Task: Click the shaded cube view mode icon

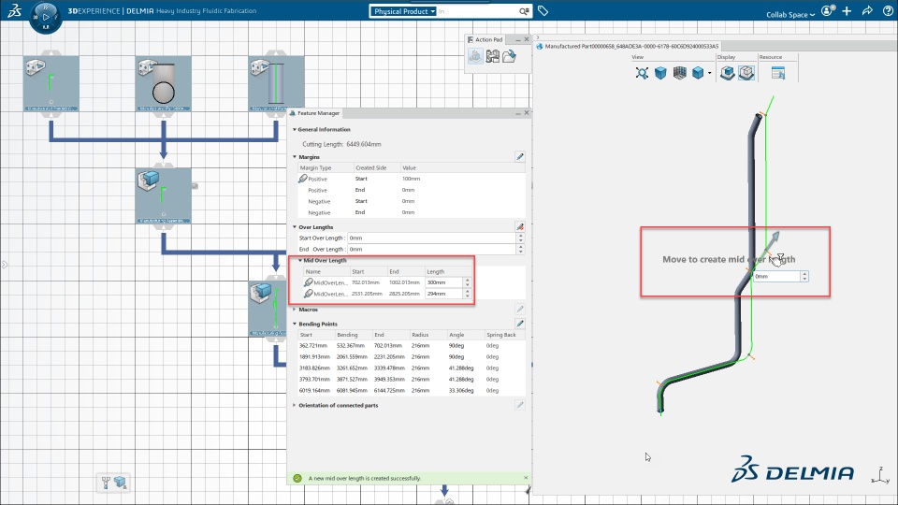Action: pos(698,73)
